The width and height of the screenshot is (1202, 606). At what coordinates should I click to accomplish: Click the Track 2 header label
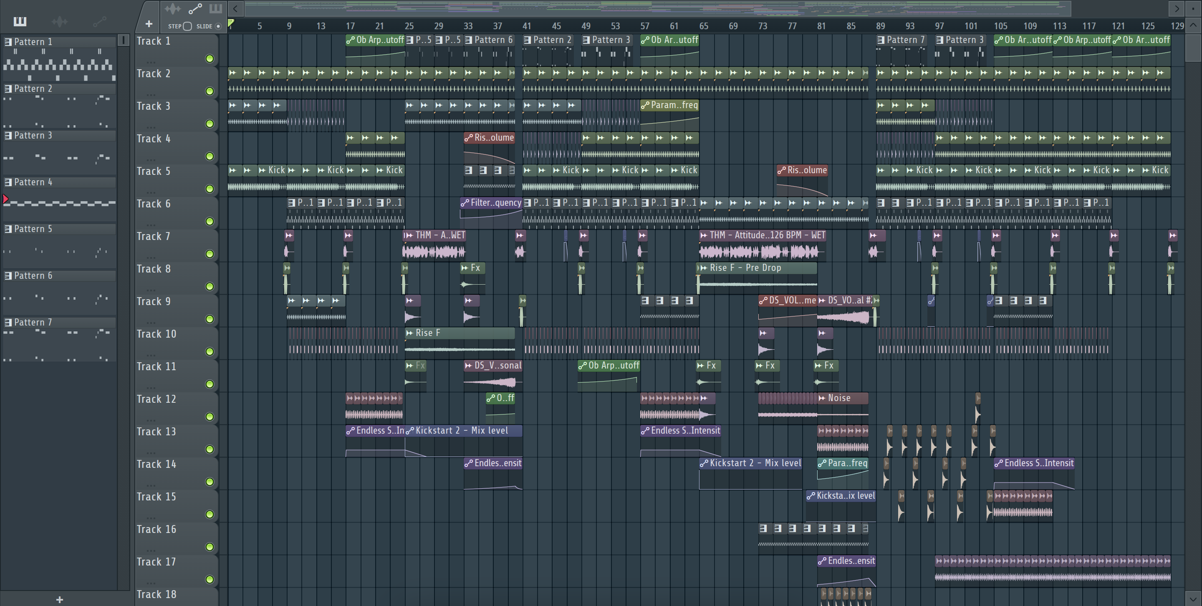pyautogui.click(x=154, y=74)
